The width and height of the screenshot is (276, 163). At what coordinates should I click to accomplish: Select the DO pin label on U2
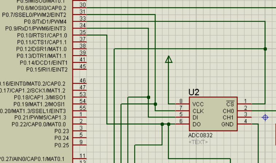196,124
